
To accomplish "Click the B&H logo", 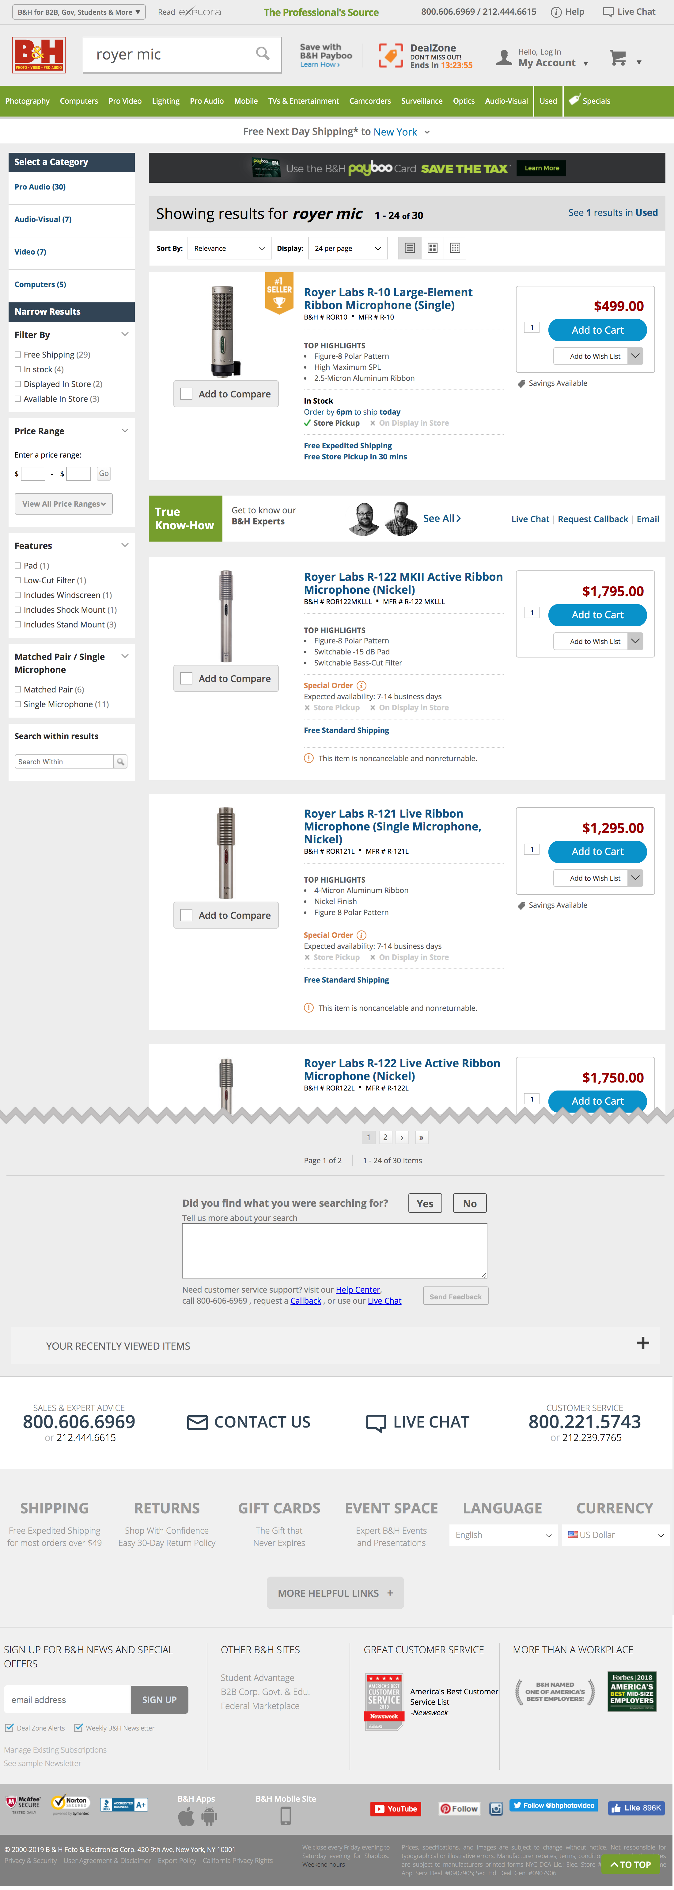I will (39, 55).
